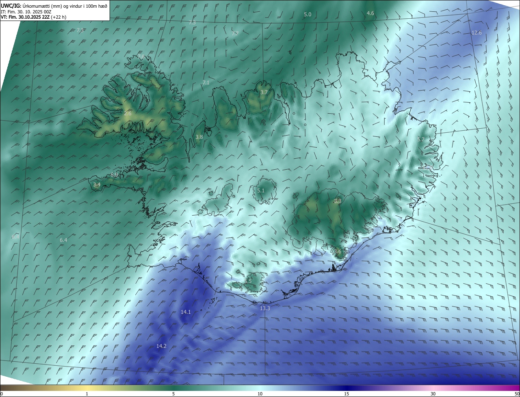Click the 5.1 value label
The width and height of the screenshot is (520, 397).
click(261, 190)
